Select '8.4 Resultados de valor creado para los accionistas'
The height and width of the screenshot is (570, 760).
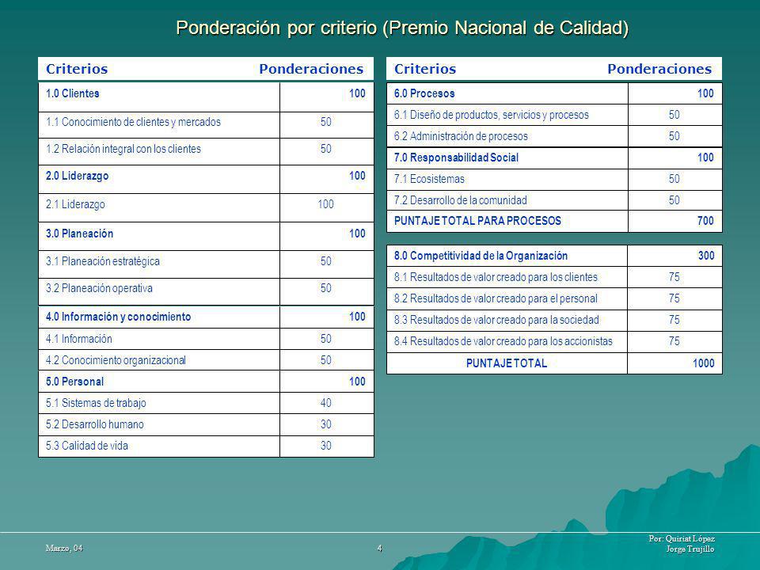[x=503, y=341]
